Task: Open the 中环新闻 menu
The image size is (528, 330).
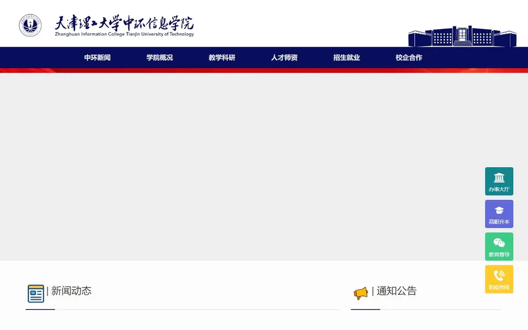Action: click(97, 58)
